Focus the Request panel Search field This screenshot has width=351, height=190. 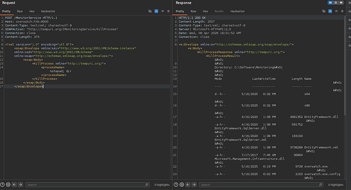(87, 184)
